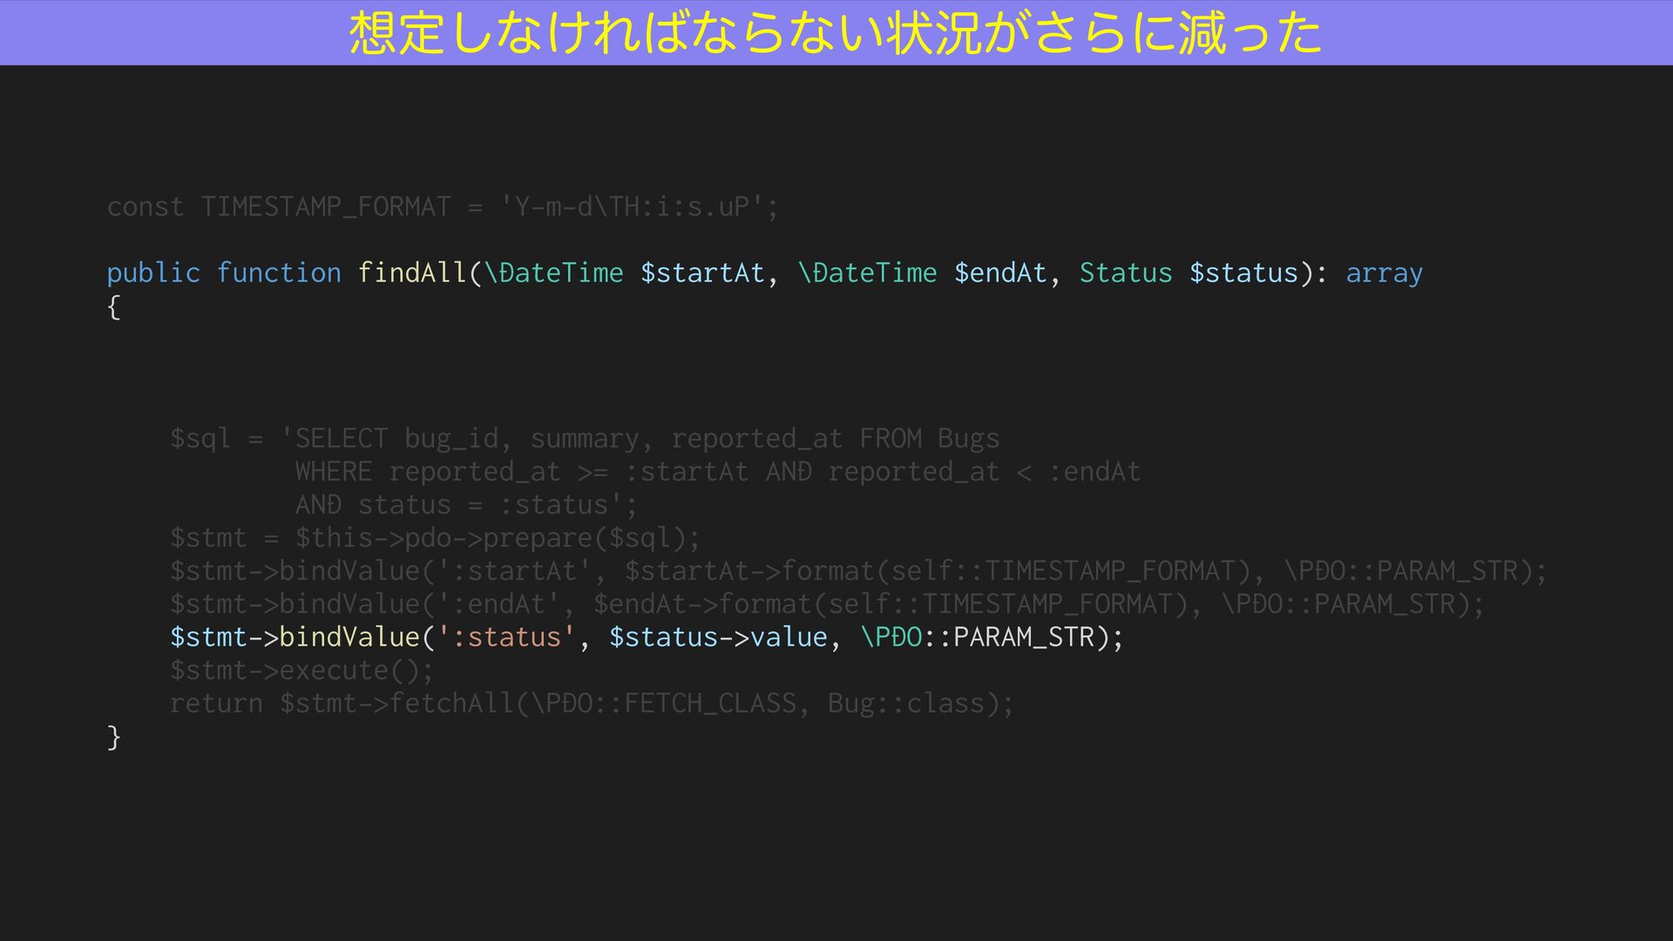1673x941 pixels.
Task: Click the 'Y-m-d\TH:i:s.uP' format string
Action: [x=633, y=207]
